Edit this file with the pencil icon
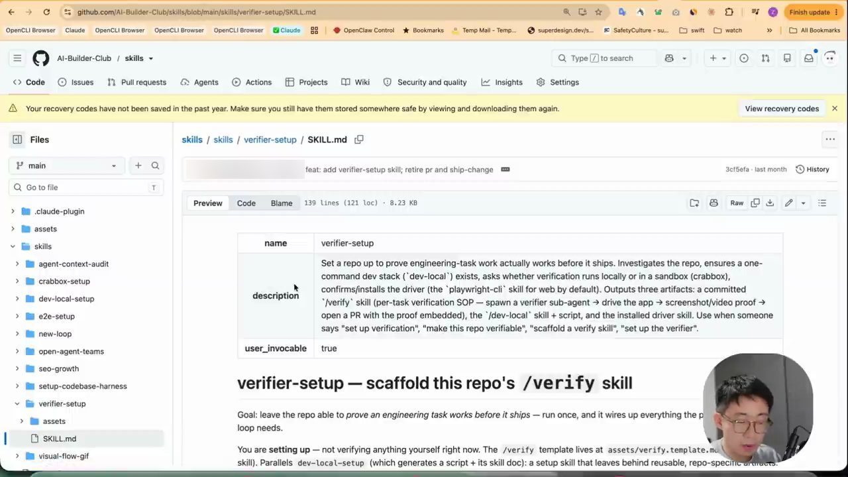848x477 pixels. (788, 203)
